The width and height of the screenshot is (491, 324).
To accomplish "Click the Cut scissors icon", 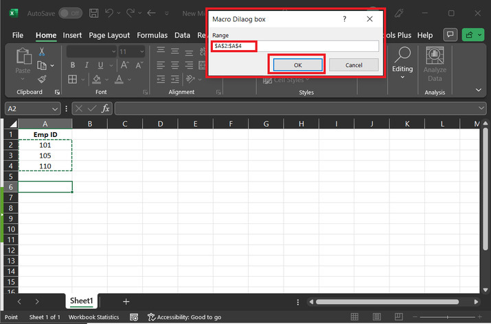I will pyautogui.click(x=42, y=51).
